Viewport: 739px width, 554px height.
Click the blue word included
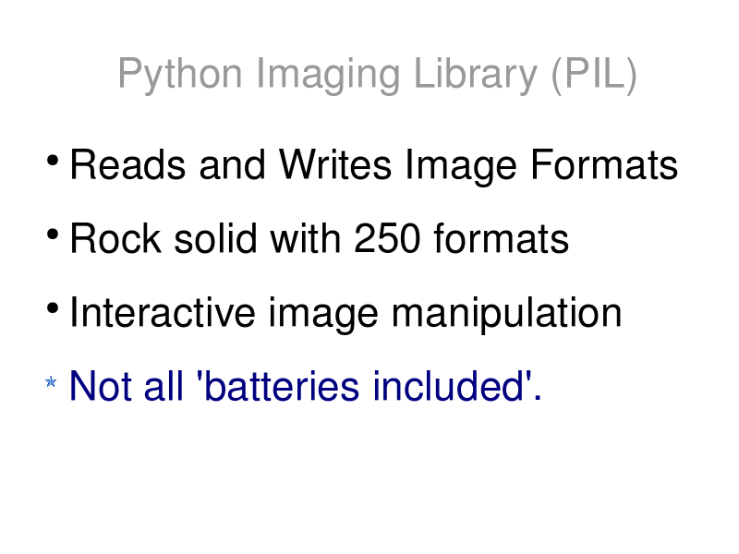click(449, 387)
